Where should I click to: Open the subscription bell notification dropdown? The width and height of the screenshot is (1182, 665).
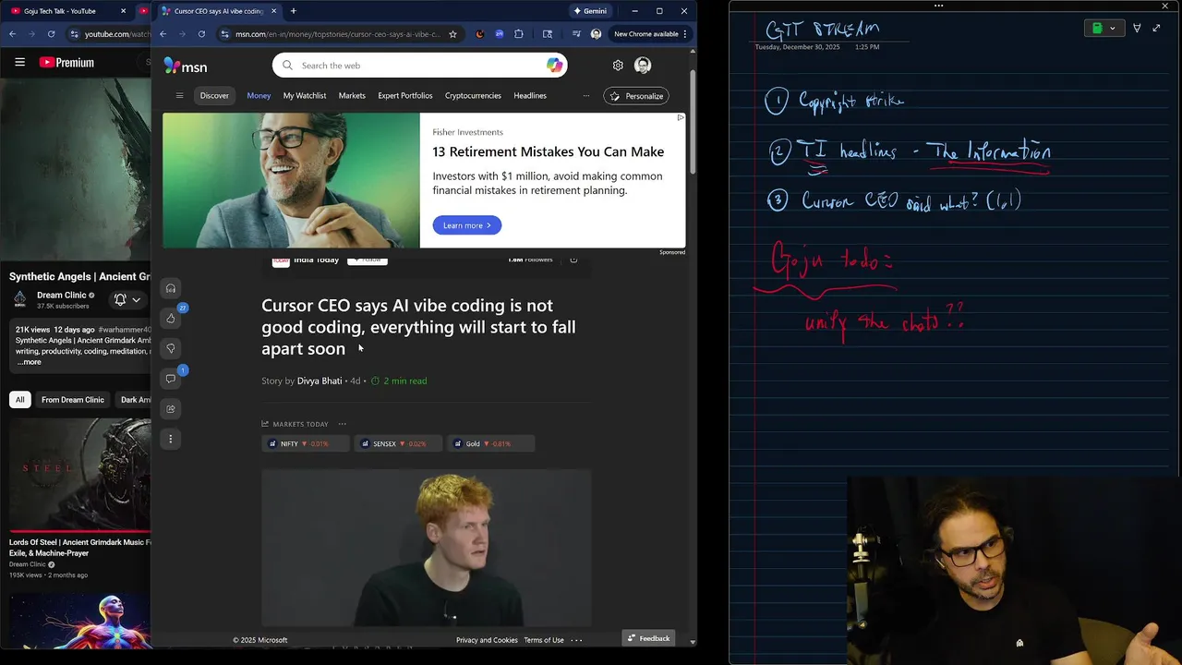pos(127,299)
